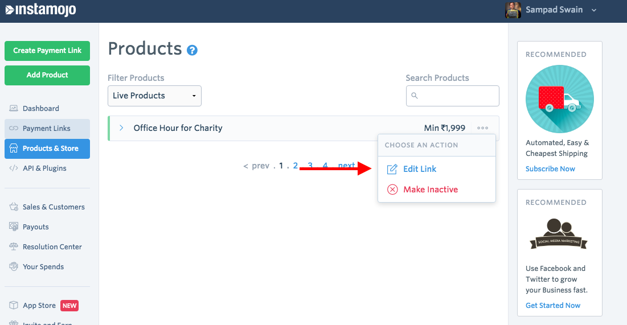The width and height of the screenshot is (627, 325).
Task: Click the Dashboard sidebar icon
Action: point(14,108)
